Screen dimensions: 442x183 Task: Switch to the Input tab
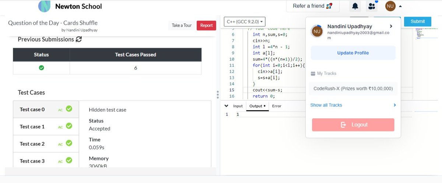[x=238, y=106]
